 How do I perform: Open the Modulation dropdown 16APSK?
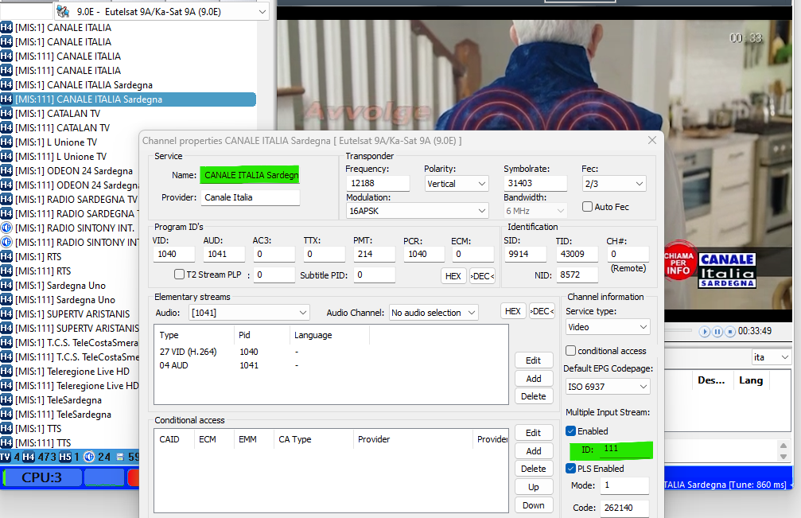coord(418,211)
